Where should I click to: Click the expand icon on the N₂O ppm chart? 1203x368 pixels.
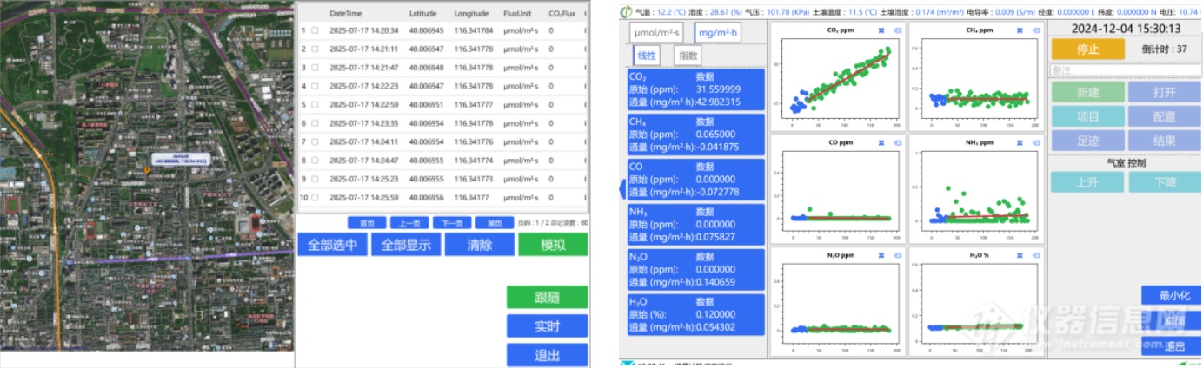click(x=881, y=255)
